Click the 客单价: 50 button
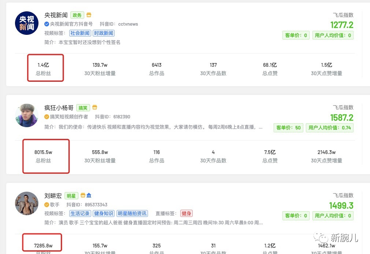The image size is (370, 254). [x=288, y=127]
